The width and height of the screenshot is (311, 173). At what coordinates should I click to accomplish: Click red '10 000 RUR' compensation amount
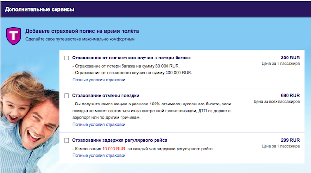(x=114, y=149)
